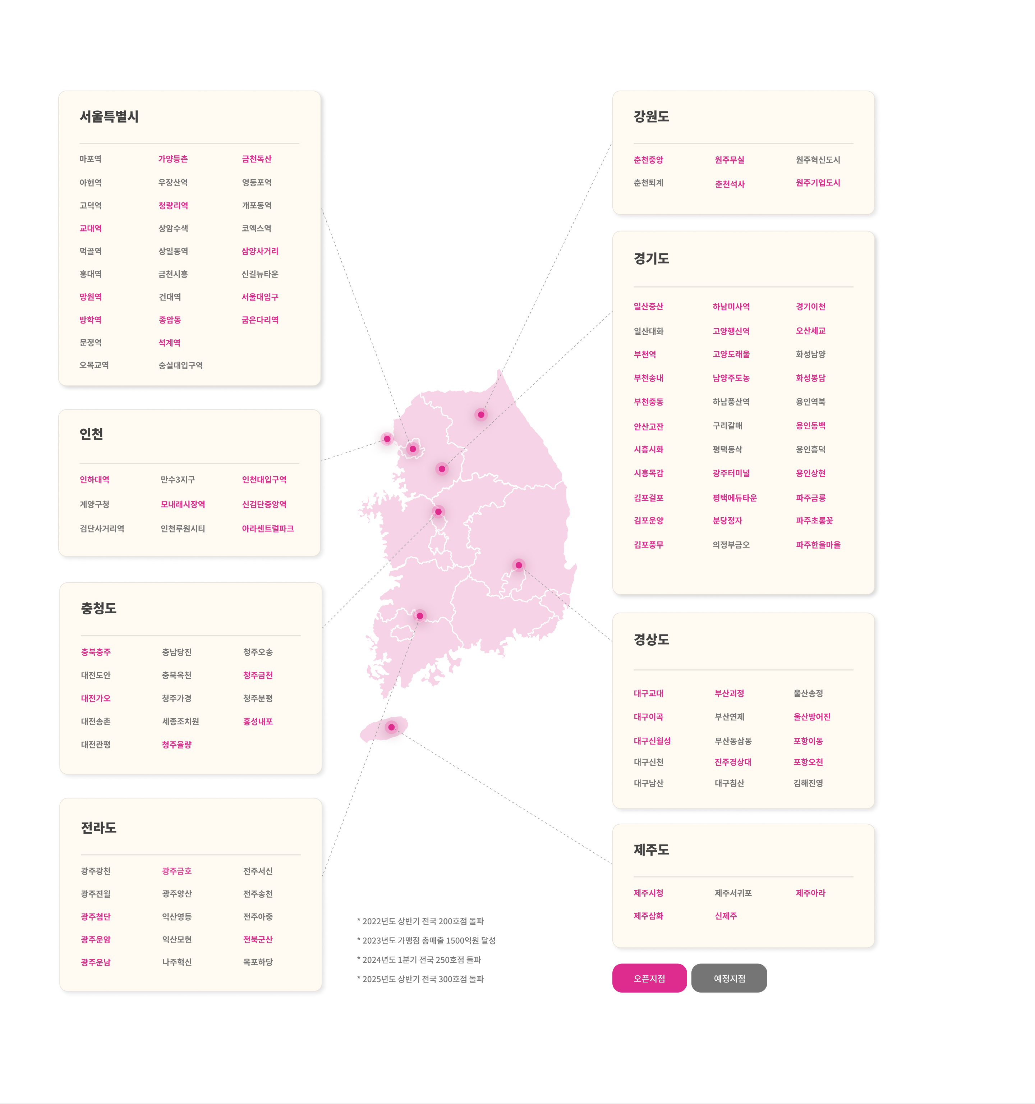Select the 전라도 region heading
1035x1104 pixels.
tap(99, 828)
